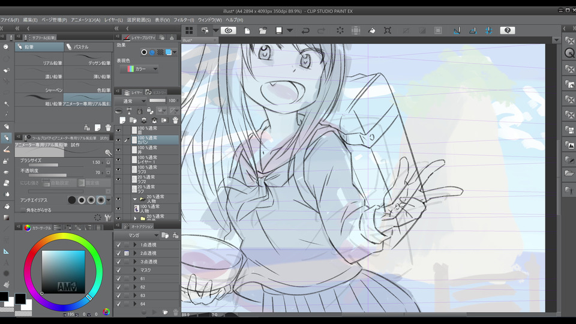Select the Gradient tool

(6, 217)
